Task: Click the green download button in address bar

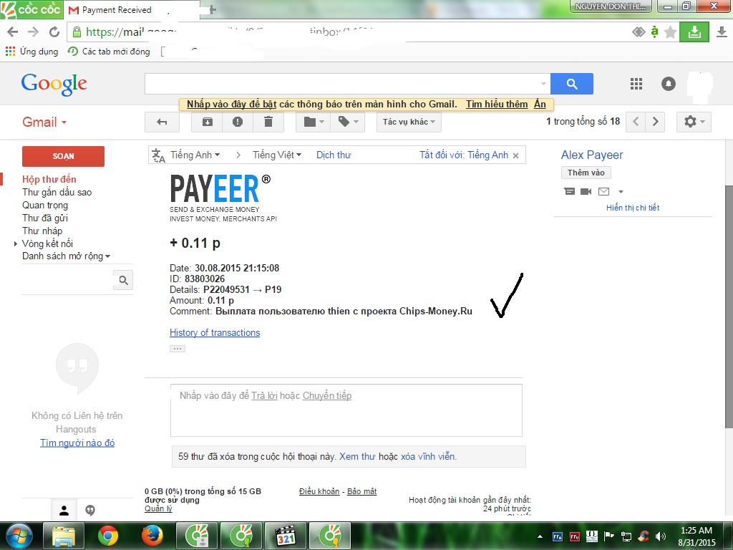Action: 694,32
